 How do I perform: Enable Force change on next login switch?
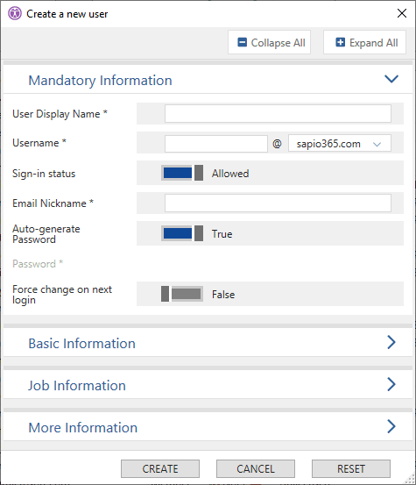tap(182, 294)
